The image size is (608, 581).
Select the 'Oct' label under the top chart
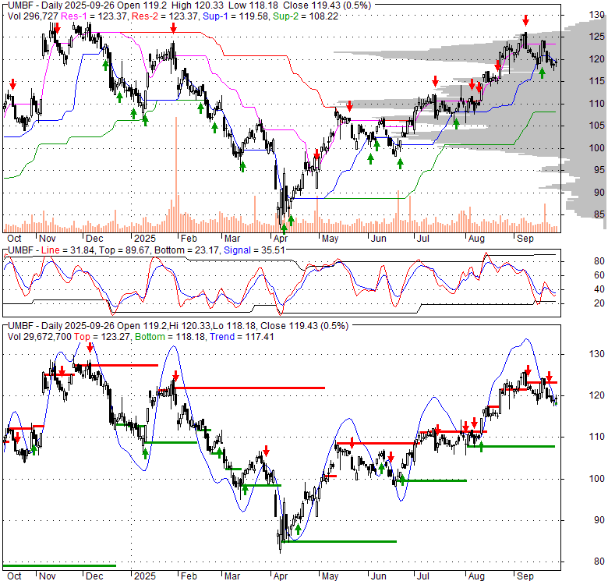pos(14,239)
